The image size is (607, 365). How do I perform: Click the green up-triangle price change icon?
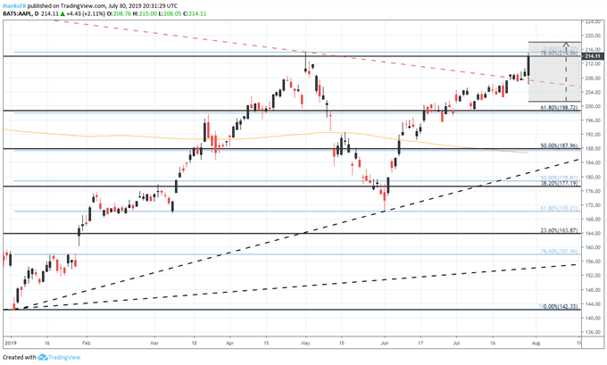coord(62,14)
